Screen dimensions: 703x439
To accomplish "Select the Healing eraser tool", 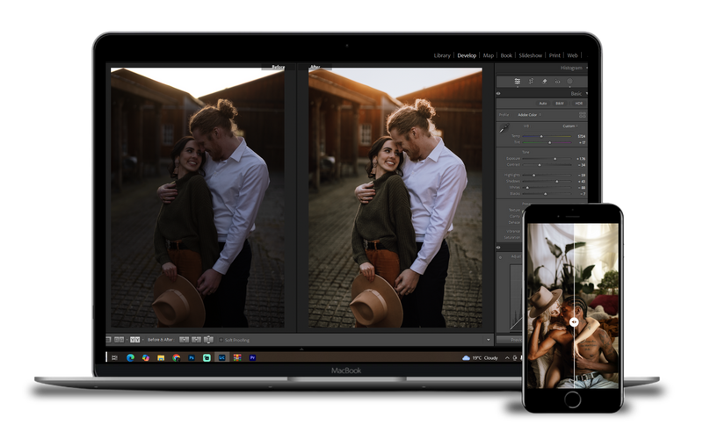I will click(x=544, y=81).
